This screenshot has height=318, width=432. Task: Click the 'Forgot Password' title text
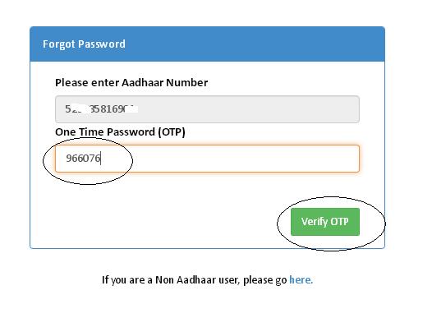coord(84,44)
